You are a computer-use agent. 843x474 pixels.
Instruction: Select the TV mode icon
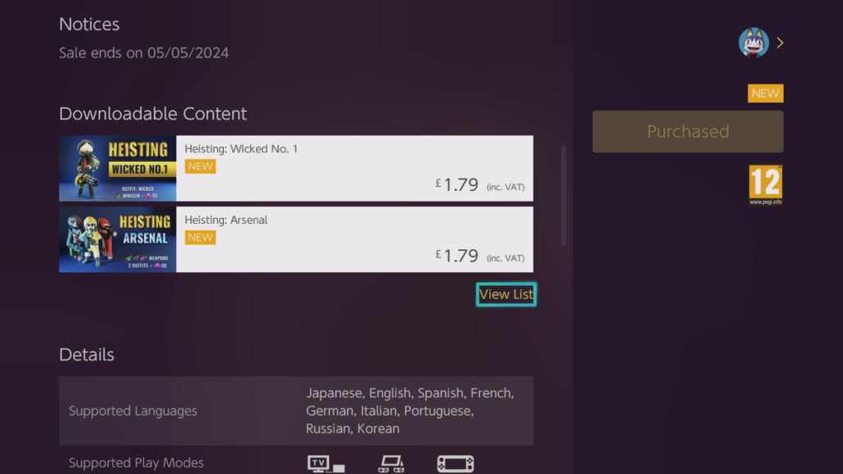tap(325, 464)
